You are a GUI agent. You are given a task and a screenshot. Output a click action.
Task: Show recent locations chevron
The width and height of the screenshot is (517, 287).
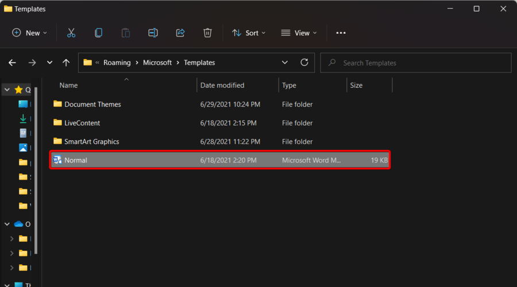tap(49, 63)
